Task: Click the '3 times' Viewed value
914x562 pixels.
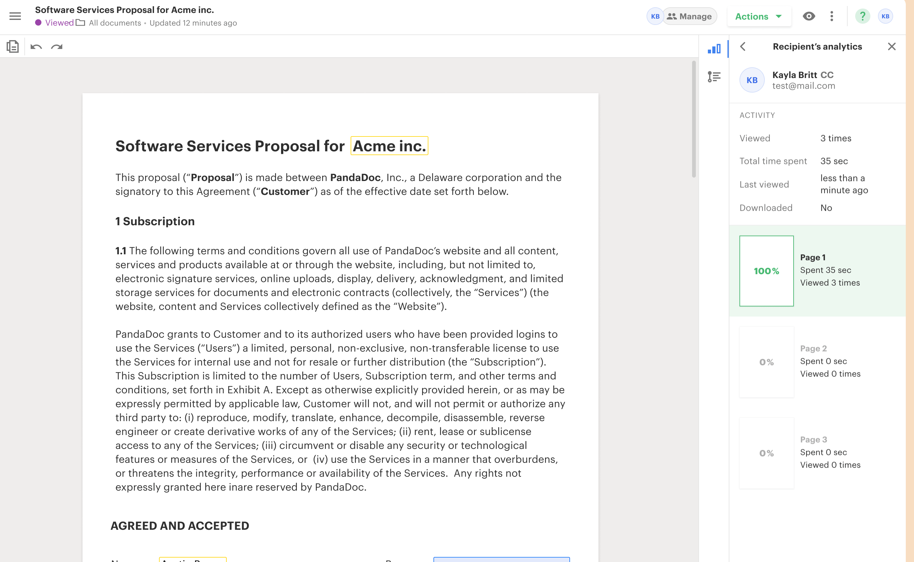Action: pyautogui.click(x=836, y=138)
